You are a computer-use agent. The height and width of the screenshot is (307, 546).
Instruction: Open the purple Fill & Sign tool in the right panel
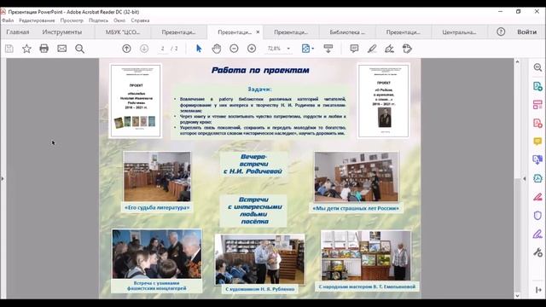[x=537, y=234]
